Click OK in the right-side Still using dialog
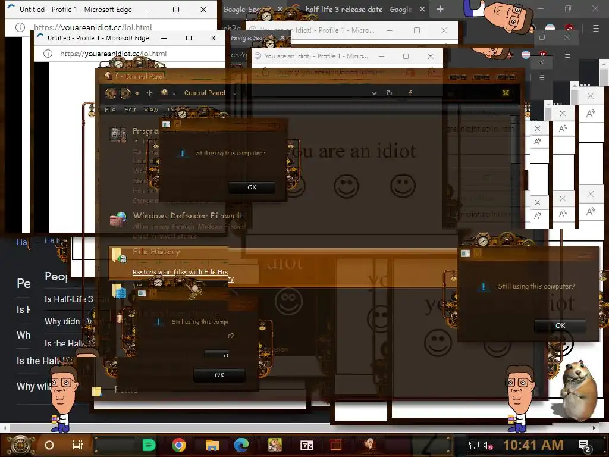 point(560,325)
